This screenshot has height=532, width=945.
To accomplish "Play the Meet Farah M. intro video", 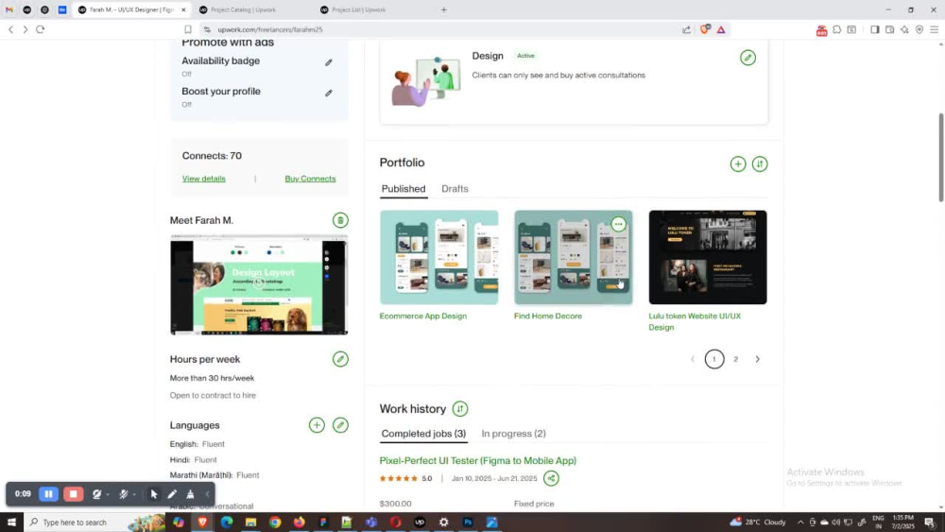I will (x=259, y=283).
